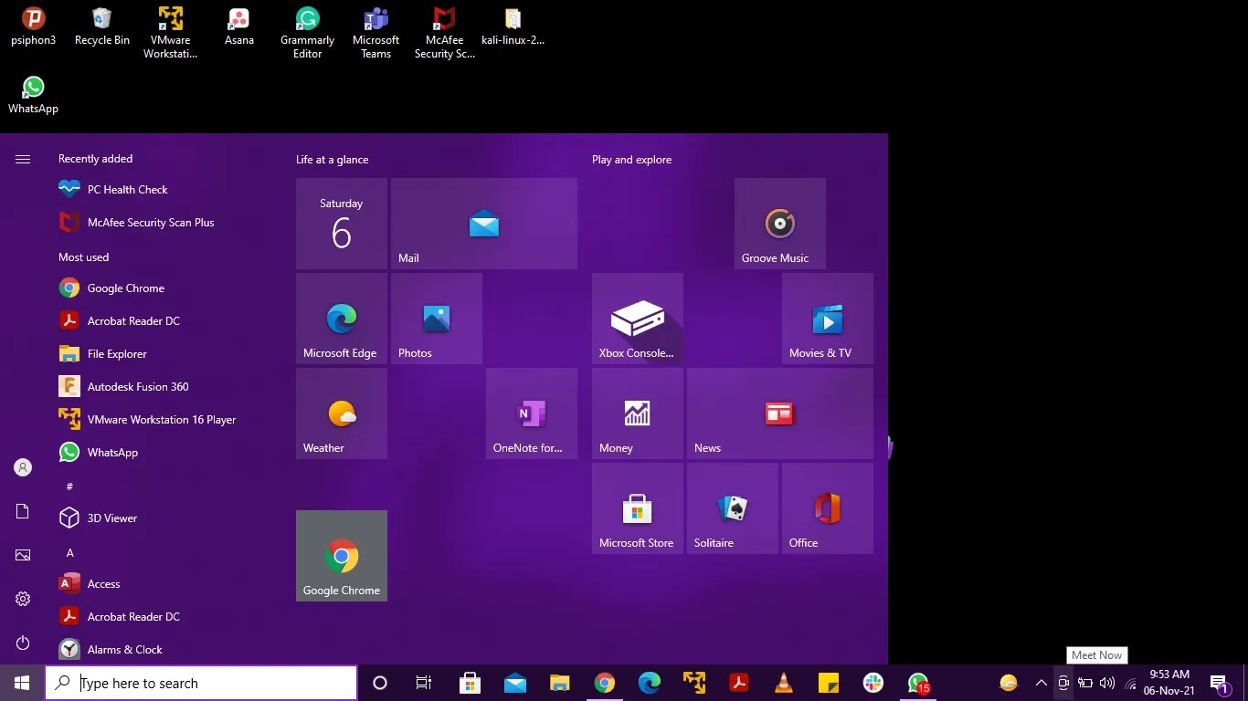Image resolution: width=1248 pixels, height=701 pixels.
Task: Click the Windows Start button on taskbar
Action: coord(22,683)
